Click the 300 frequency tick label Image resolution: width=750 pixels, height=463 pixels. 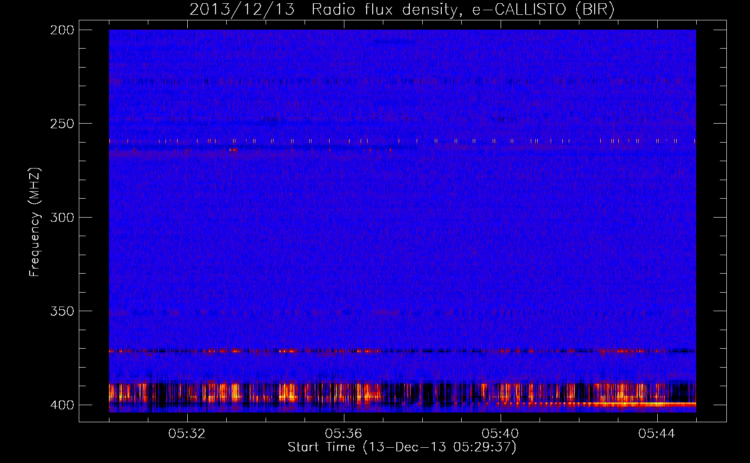pos(62,218)
